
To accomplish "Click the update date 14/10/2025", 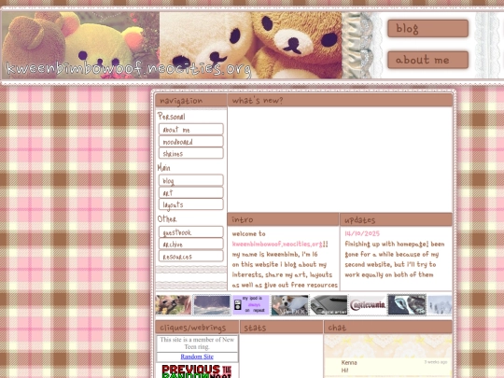I will click(x=362, y=233).
